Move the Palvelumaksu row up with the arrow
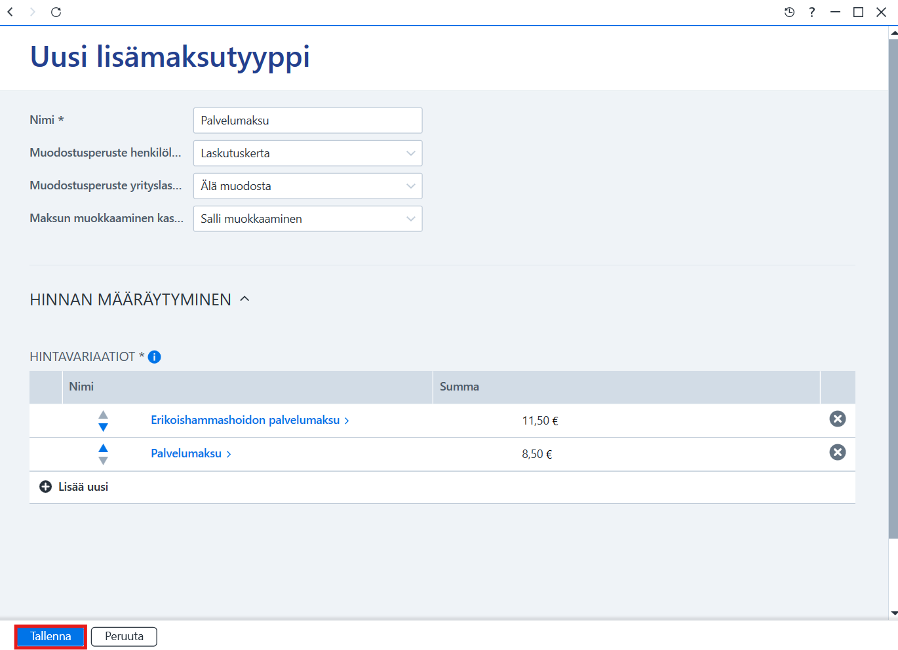 point(103,448)
